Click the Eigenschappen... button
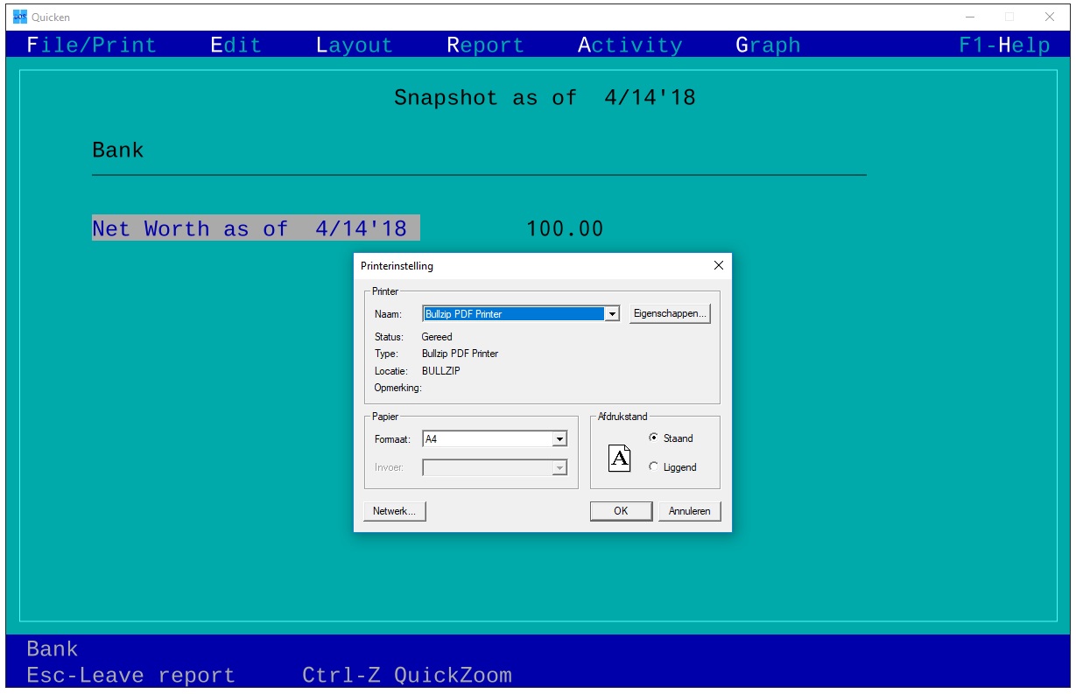Image resolution: width=1076 pixels, height=694 pixels. point(670,313)
